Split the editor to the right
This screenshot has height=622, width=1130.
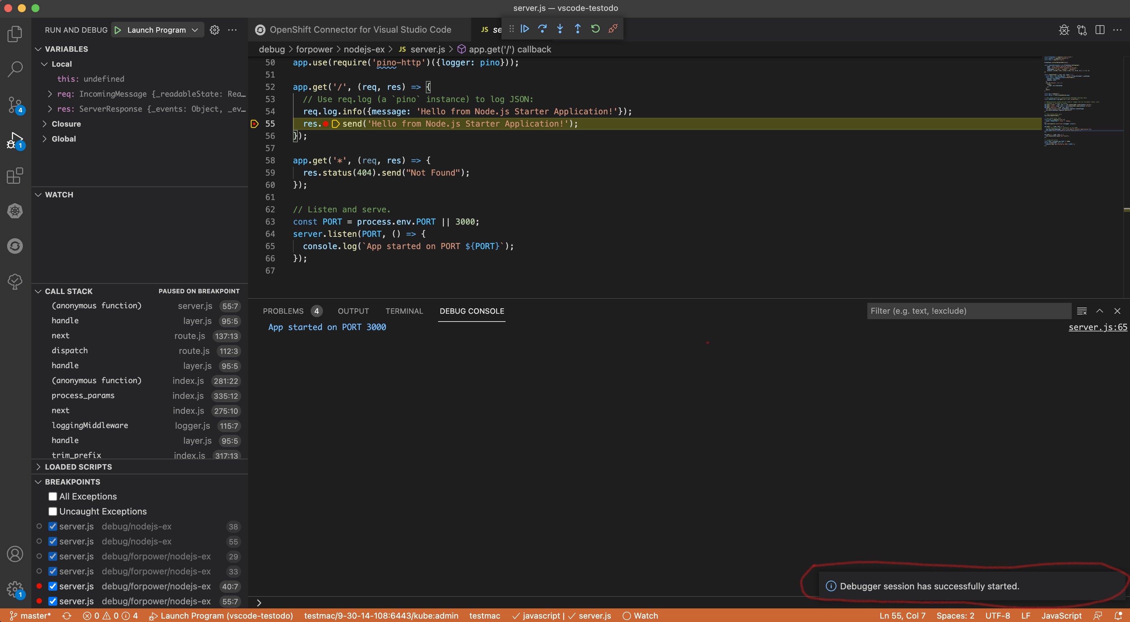pos(1100,30)
